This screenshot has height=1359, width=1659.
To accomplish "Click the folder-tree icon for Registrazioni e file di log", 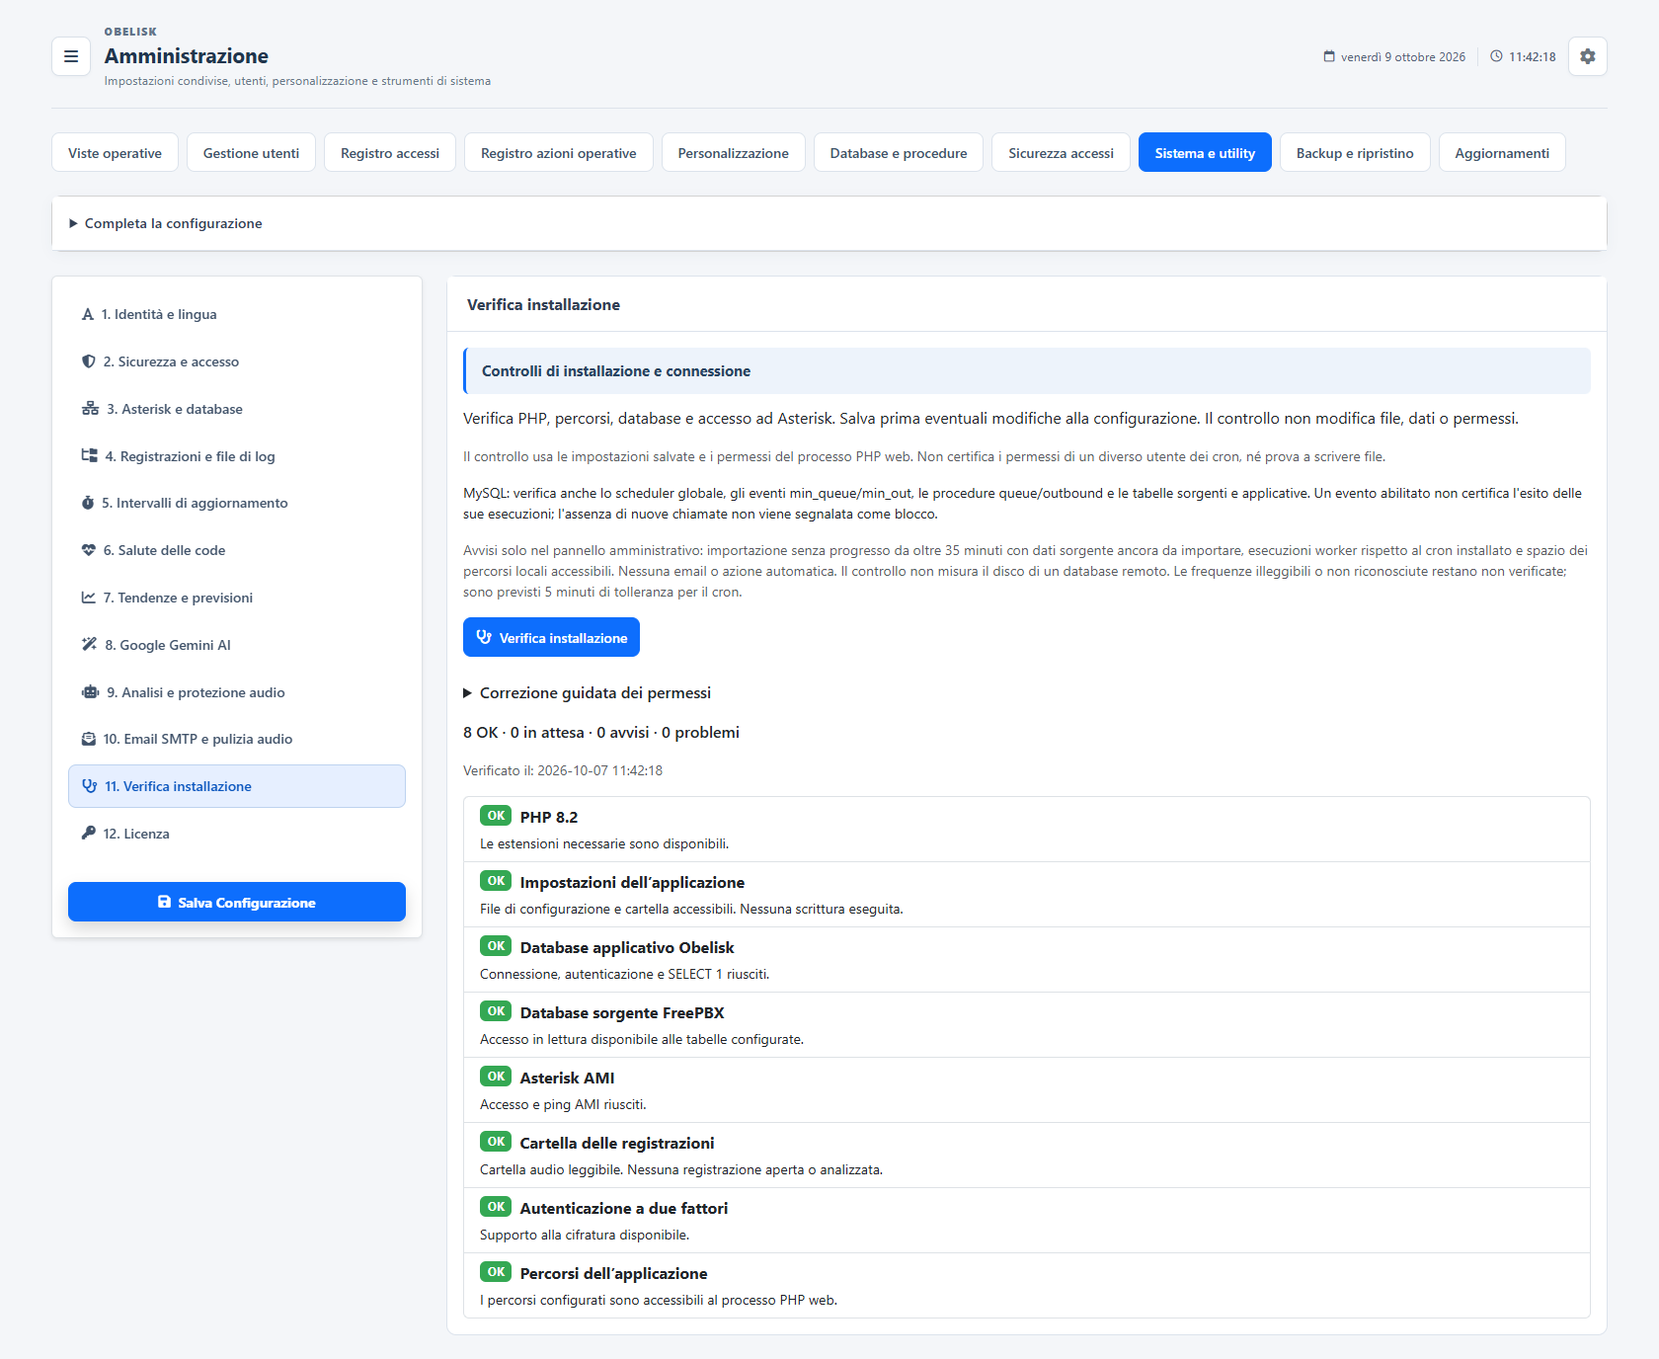I will 90,456.
